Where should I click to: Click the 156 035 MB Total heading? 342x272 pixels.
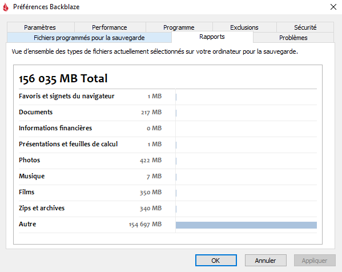pos(63,78)
